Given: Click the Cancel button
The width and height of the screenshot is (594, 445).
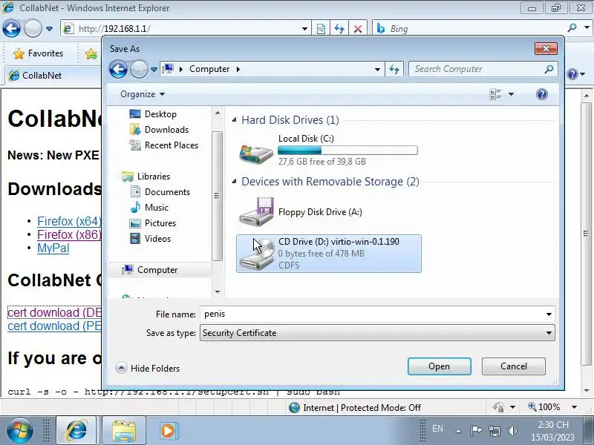Looking at the screenshot, I should click(x=514, y=366).
